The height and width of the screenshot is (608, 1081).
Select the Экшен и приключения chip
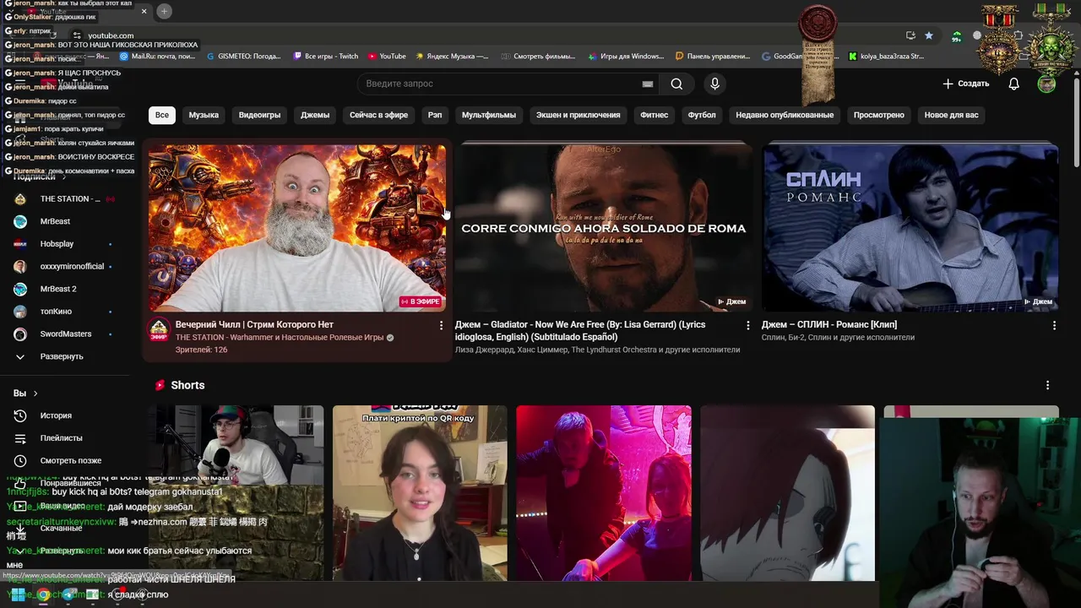(579, 115)
